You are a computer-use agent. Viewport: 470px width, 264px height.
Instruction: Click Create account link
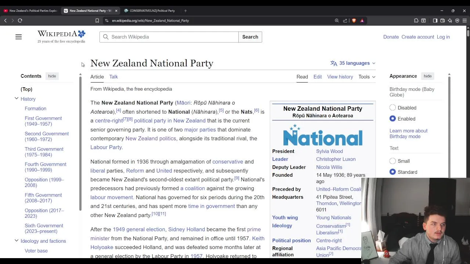click(418, 37)
